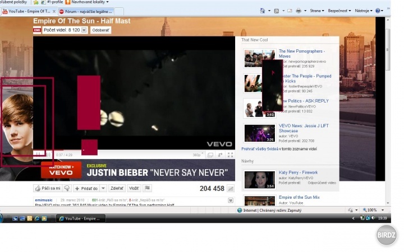Open Katy Perry - Firework link

coord(298,172)
